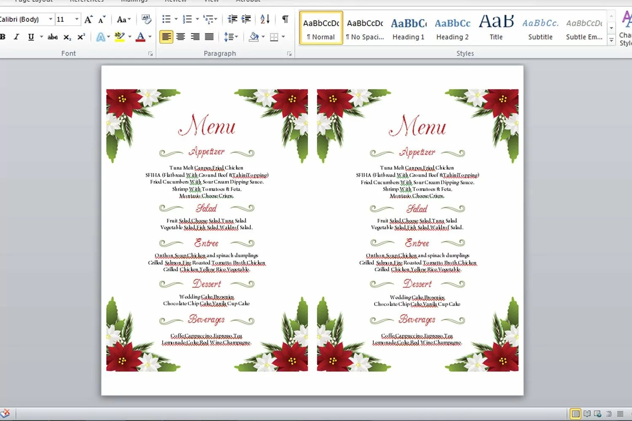Open the underline style dropdown arrow
The width and height of the screenshot is (632, 421).
(x=41, y=37)
